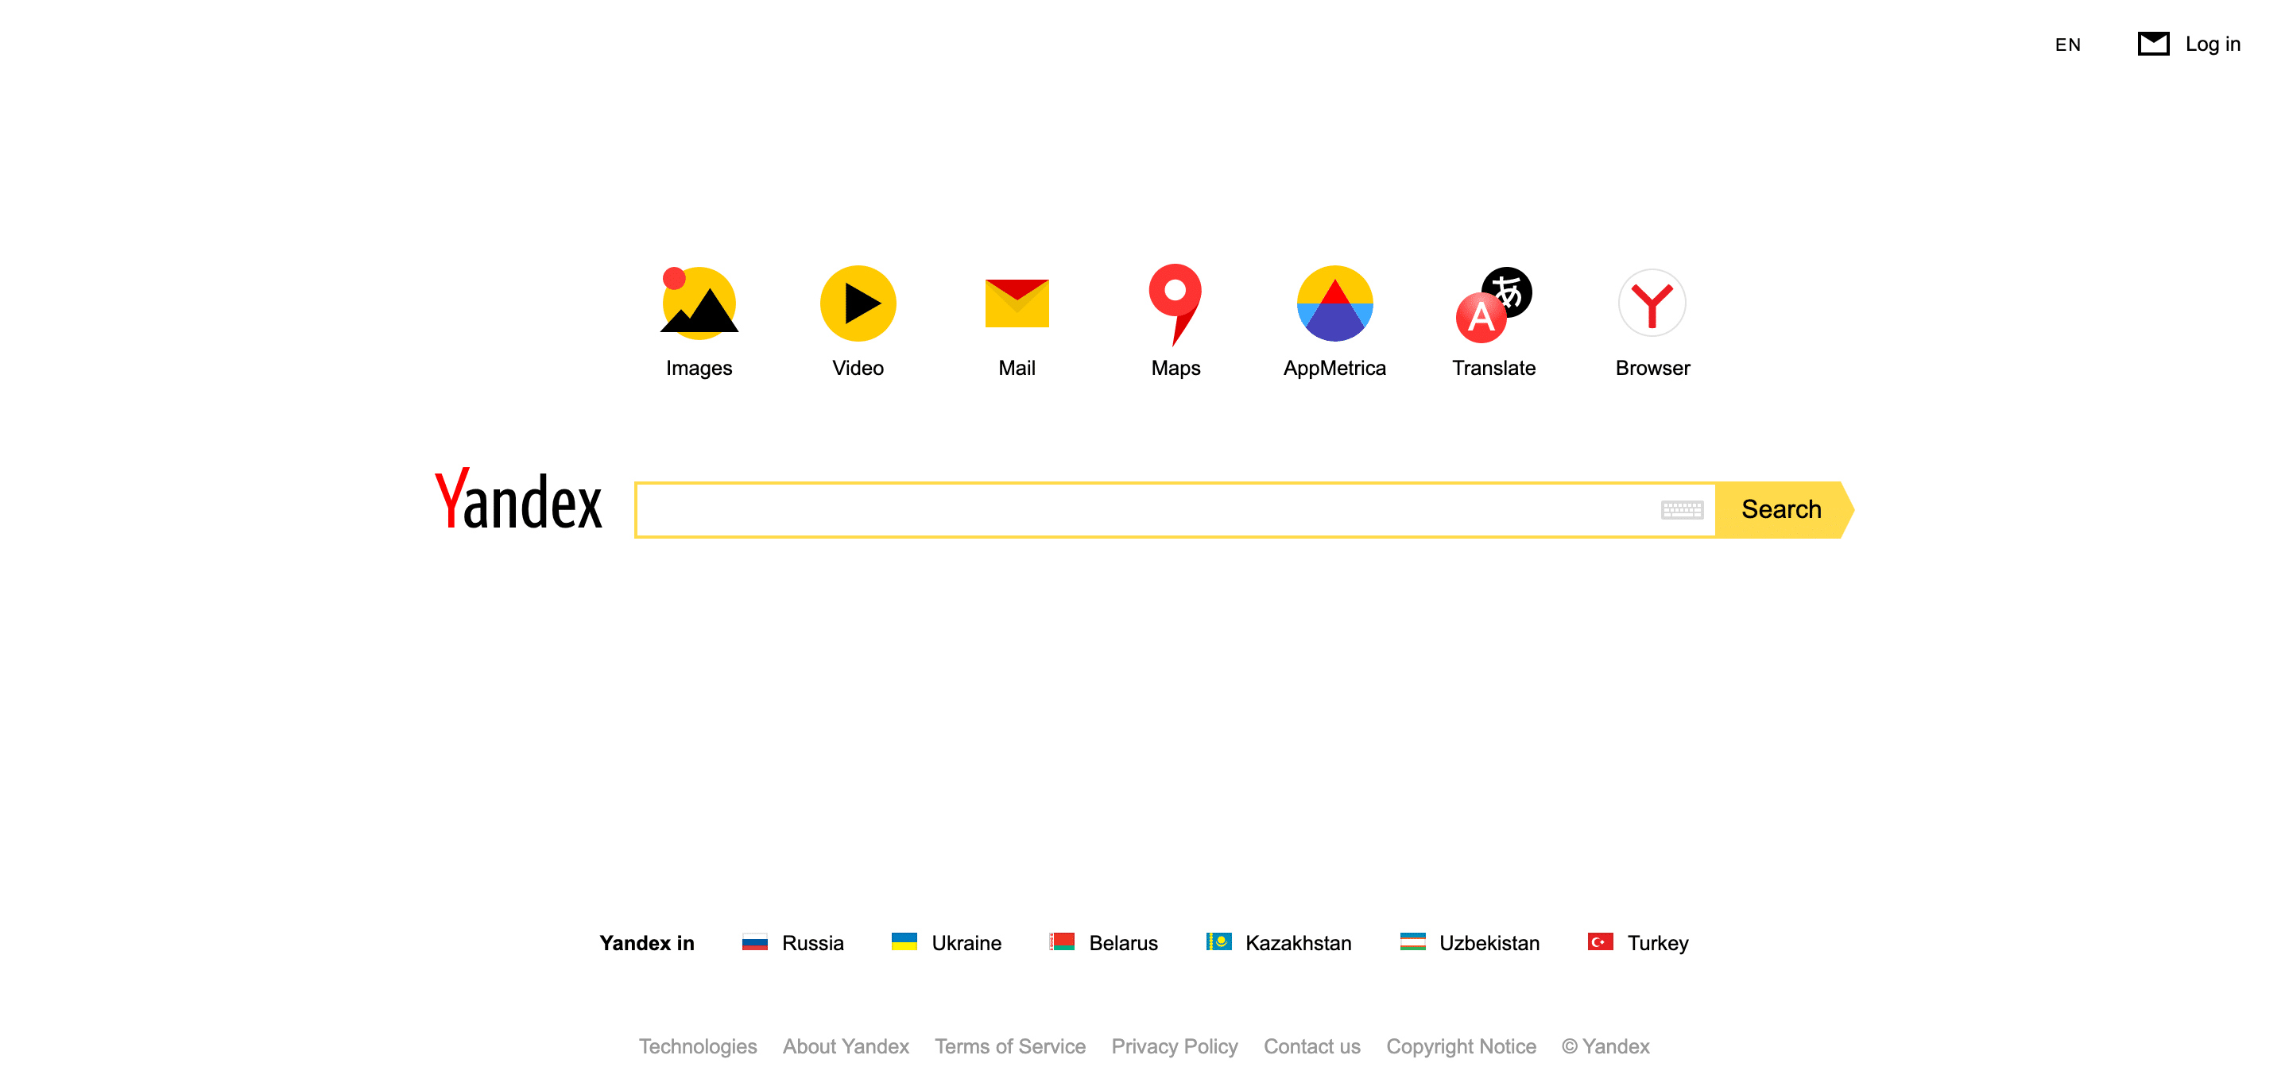Click Privacy Policy footer link
The width and height of the screenshot is (2289, 1090).
tap(1174, 1045)
